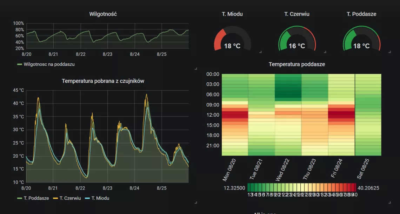Image resolution: width=400 pixels, height=214 pixels.
Task: Toggle the T. Poddasze series label in graph legend
Action: 36,198
